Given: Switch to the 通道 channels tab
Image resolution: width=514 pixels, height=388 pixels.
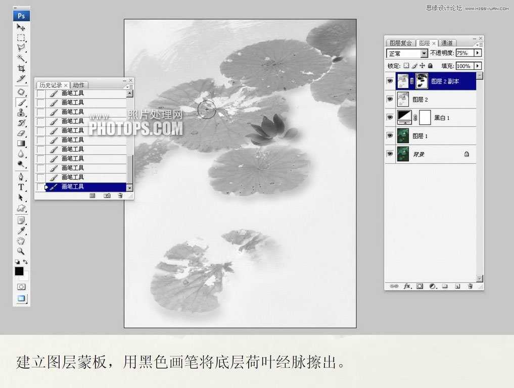Looking at the screenshot, I should coord(447,42).
